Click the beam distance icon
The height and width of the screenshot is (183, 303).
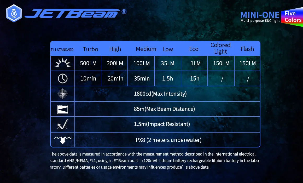63,110
